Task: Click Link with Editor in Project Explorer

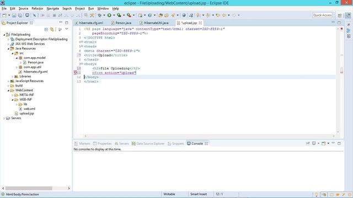Action: pos(52,29)
